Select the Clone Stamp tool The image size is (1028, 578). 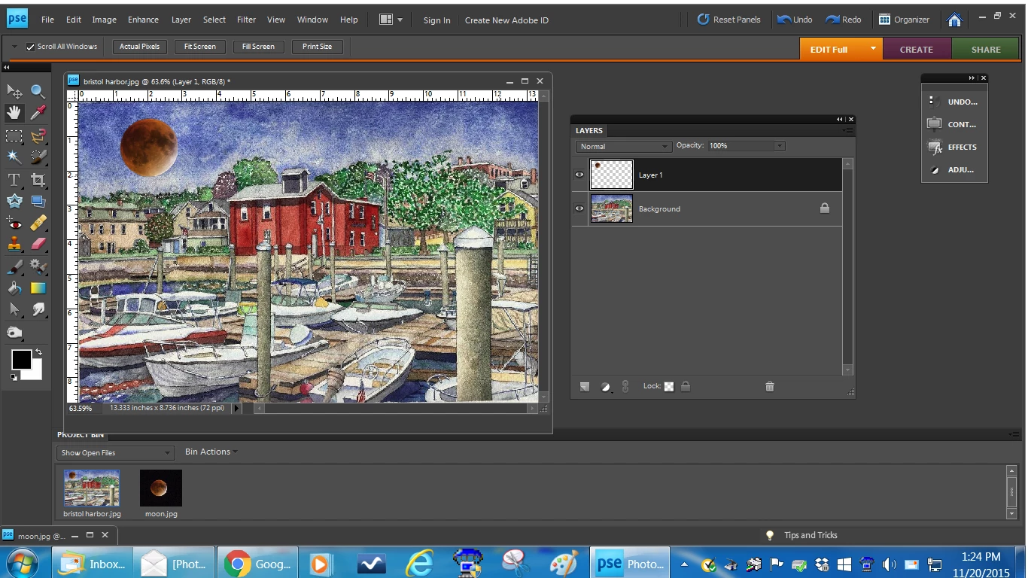click(x=14, y=244)
